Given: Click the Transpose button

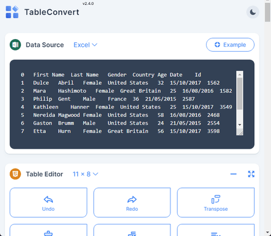Looking at the screenshot, I should tap(216, 202).
